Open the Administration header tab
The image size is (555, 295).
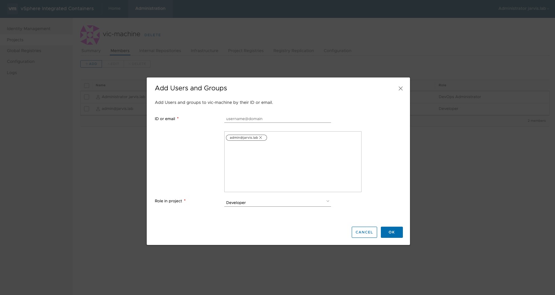(150, 8)
